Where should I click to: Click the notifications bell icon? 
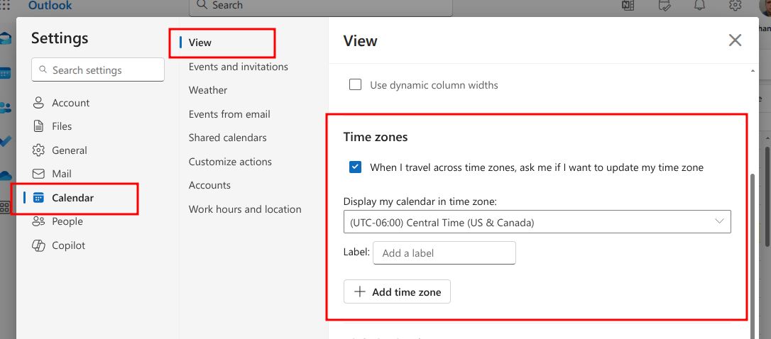(x=699, y=6)
